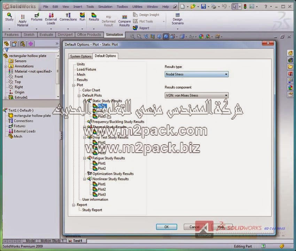This screenshot has width=296, height=251.
Task: Collapse Nonlinear Study Results node
Action: [85, 179]
